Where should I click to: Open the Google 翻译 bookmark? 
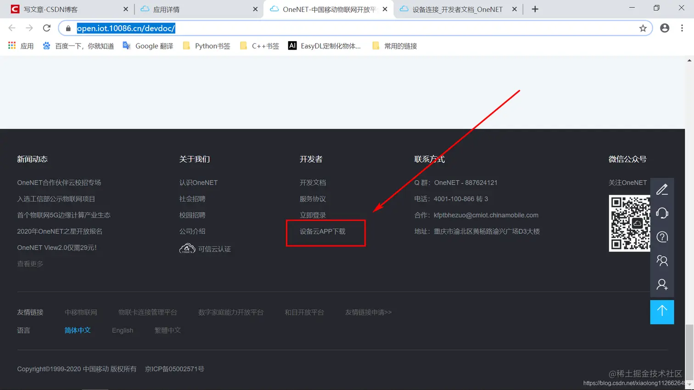click(148, 46)
